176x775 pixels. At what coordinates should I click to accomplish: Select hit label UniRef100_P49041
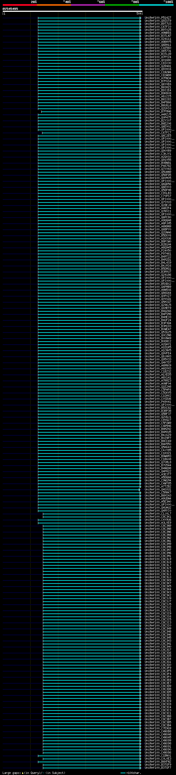tap(158, 402)
